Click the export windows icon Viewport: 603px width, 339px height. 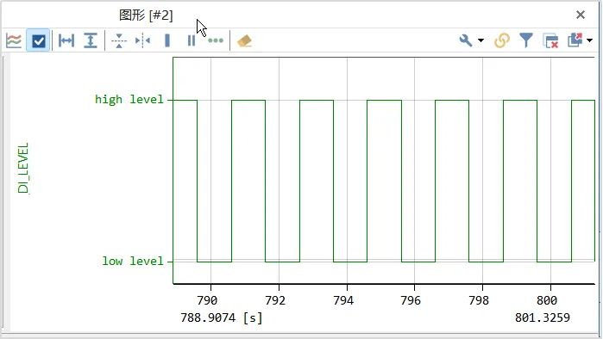pos(575,40)
